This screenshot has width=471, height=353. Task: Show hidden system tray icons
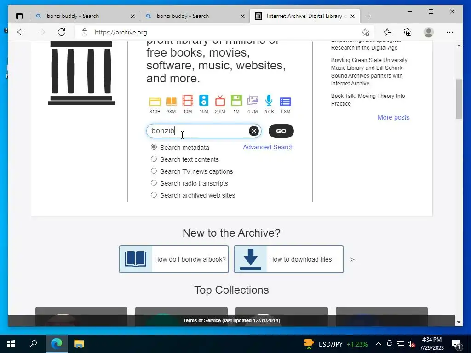click(x=379, y=344)
